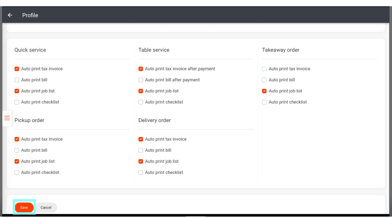Uncheck Pickup order Auto print tax invoice
The height and width of the screenshot is (218, 392).
[17, 139]
